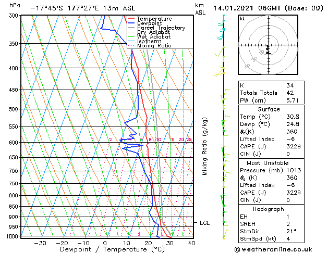
Task: Click the Mixing Ratio legend entry
Action: pyautogui.click(x=150, y=45)
